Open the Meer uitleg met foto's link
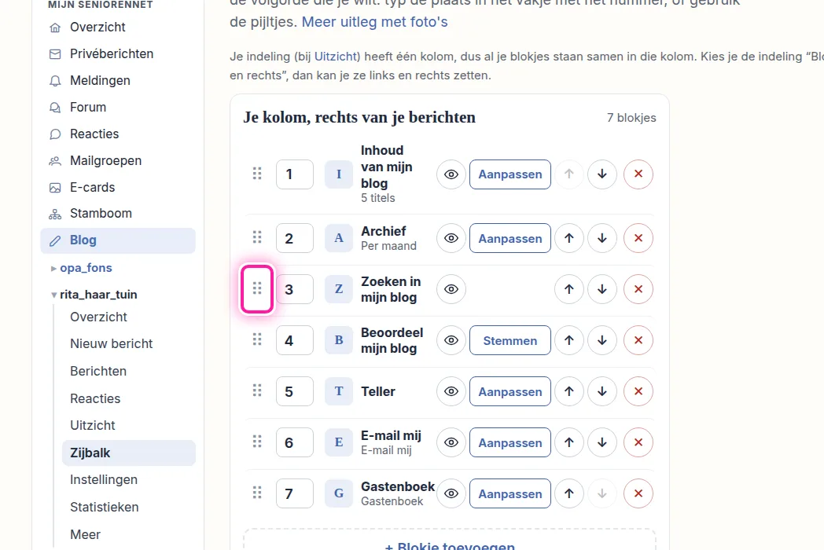 [x=375, y=22]
